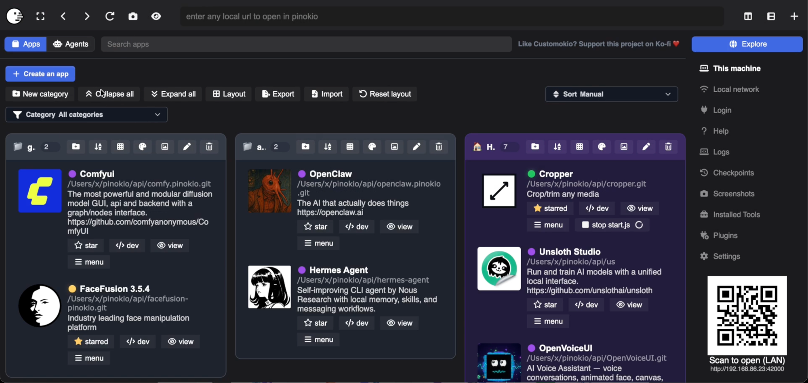Click the Create an app button
The width and height of the screenshot is (808, 383).
pos(40,74)
